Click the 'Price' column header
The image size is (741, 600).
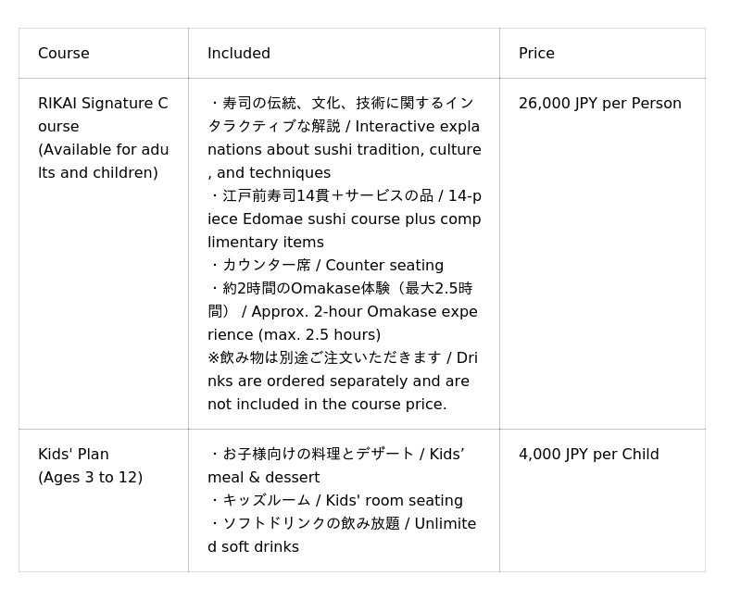[x=536, y=54]
